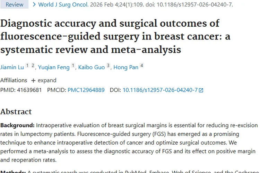Follow the blue DOI link below the affiliations
This screenshot has height=173, width=260.
coord(160,90)
